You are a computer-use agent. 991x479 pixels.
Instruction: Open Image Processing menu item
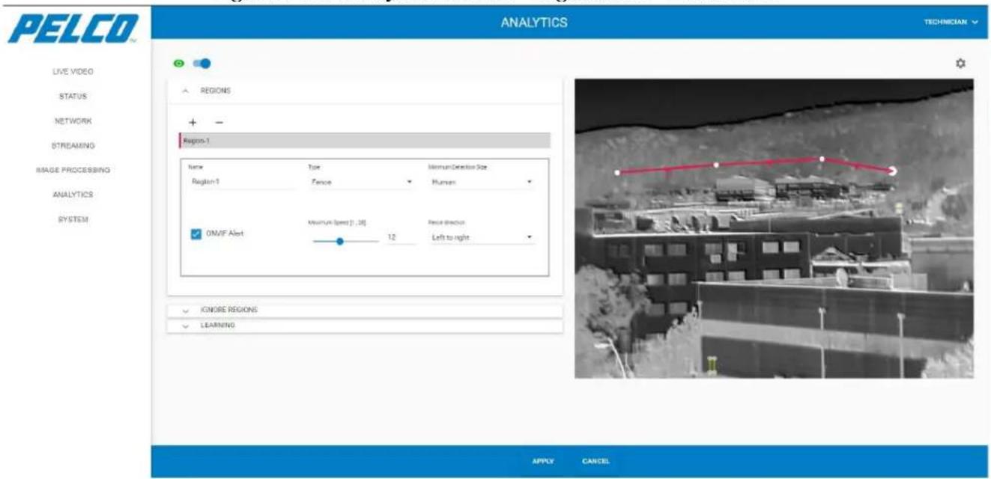73,170
